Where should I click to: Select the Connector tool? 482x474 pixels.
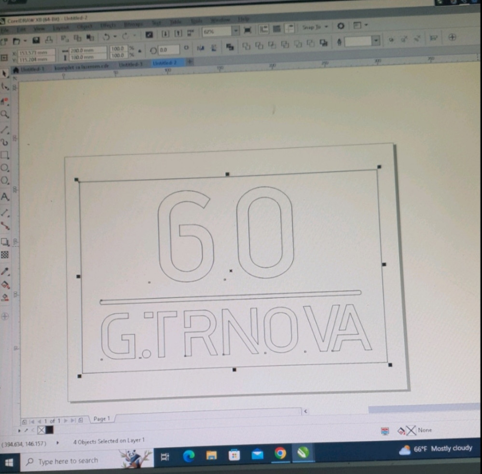click(x=5, y=226)
